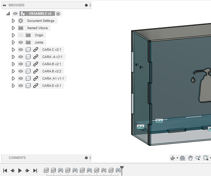Hide the CARA B v2:1 component
The width and height of the screenshot is (211, 176).
coord(21,64)
